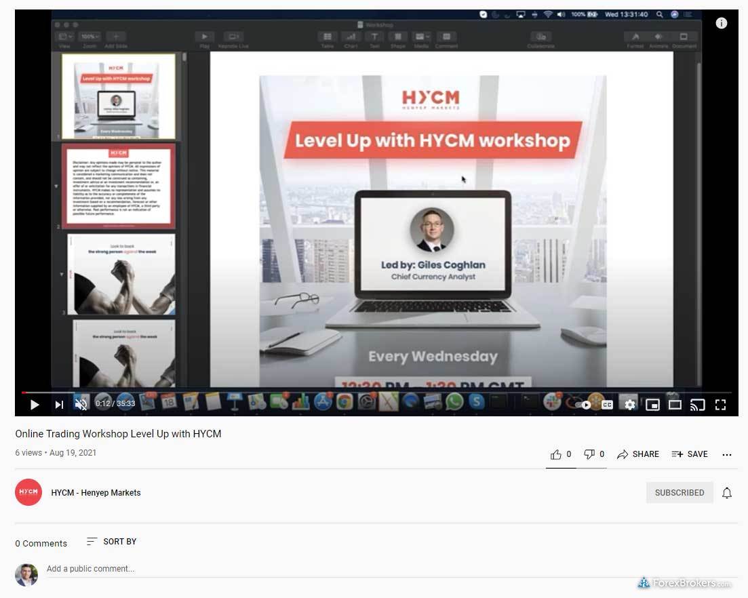
Task: Focus the Add a public comment field
Action: (391, 568)
